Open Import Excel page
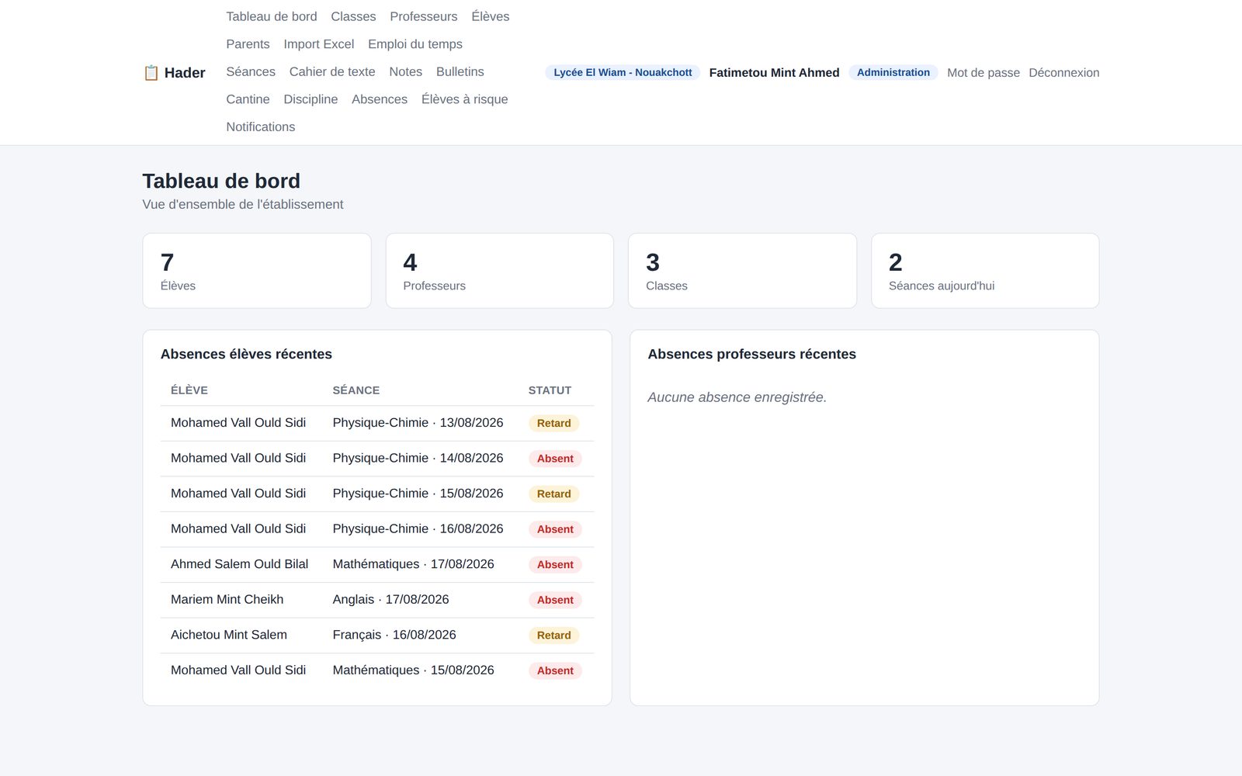 (319, 44)
